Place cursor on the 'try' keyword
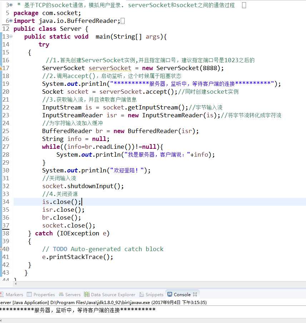Image resolution: width=306 pixels, height=323 pixels. (x=44, y=44)
